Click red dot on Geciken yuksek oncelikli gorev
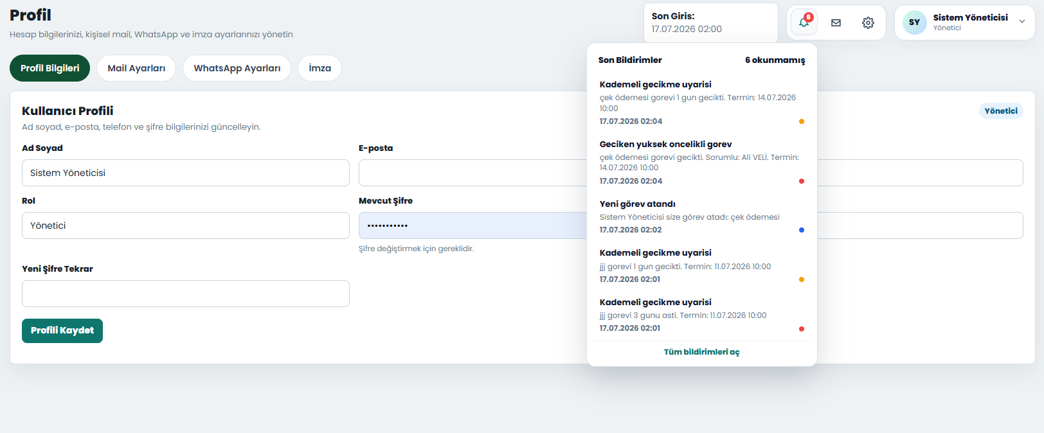This screenshot has width=1044, height=433. 801,181
